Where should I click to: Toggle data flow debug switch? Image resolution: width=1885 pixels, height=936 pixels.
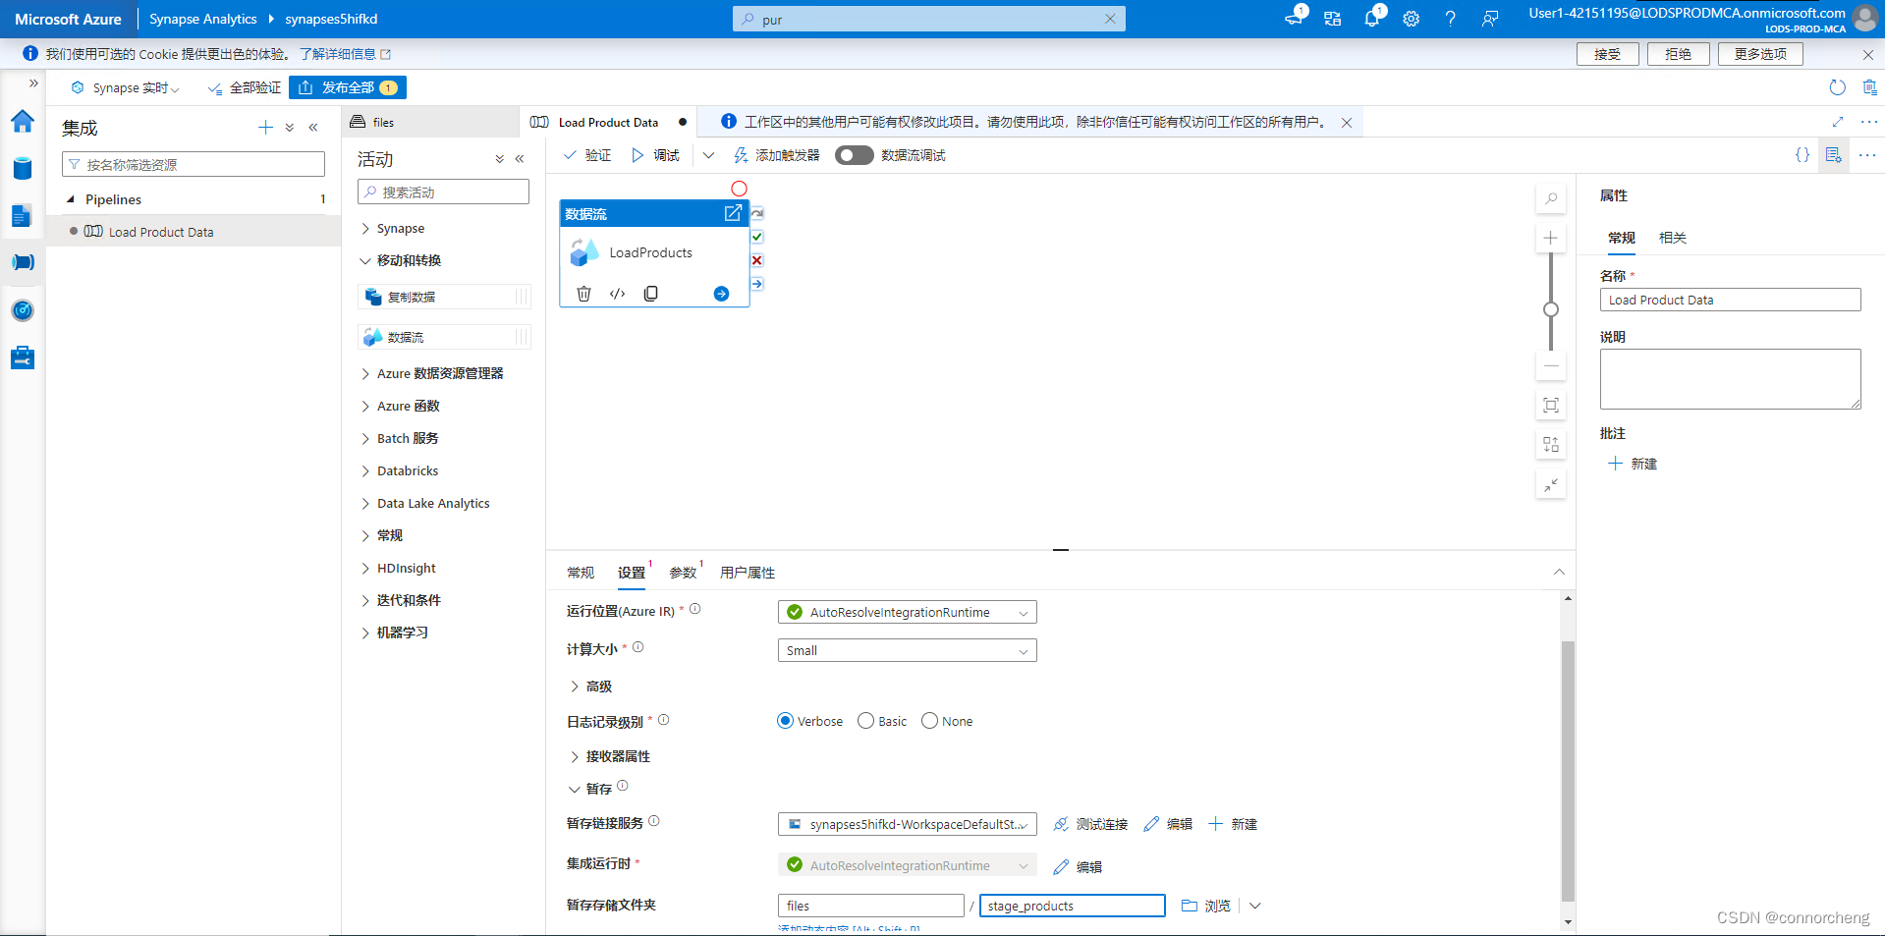(854, 155)
